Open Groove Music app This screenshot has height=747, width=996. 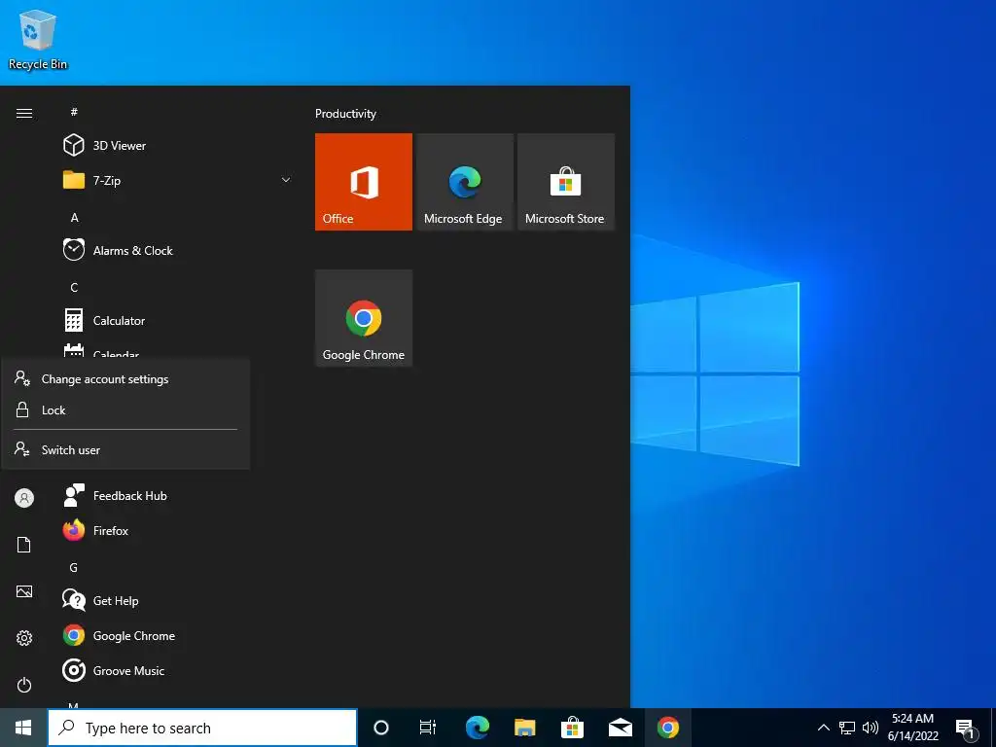pyautogui.click(x=178, y=670)
